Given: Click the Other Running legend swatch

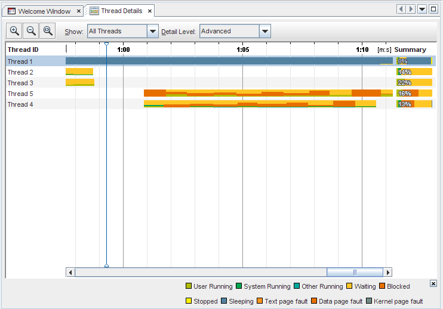Looking at the screenshot, I should [297, 286].
